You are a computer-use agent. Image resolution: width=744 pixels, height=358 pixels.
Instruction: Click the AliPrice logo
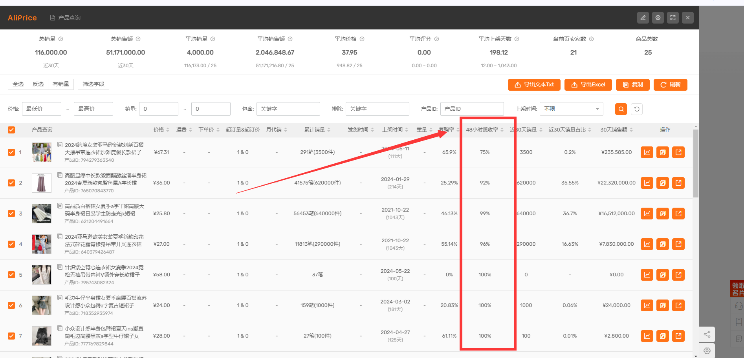22,18
